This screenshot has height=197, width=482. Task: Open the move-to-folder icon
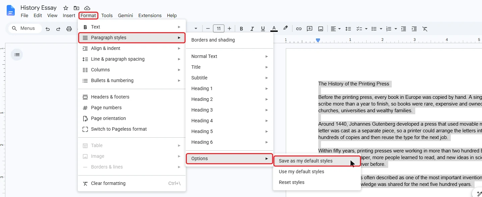(x=76, y=8)
